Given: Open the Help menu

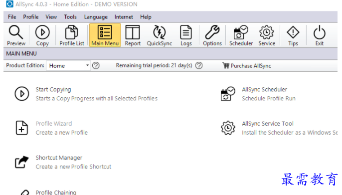Looking at the screenshot, I should [x=146, y=17].
